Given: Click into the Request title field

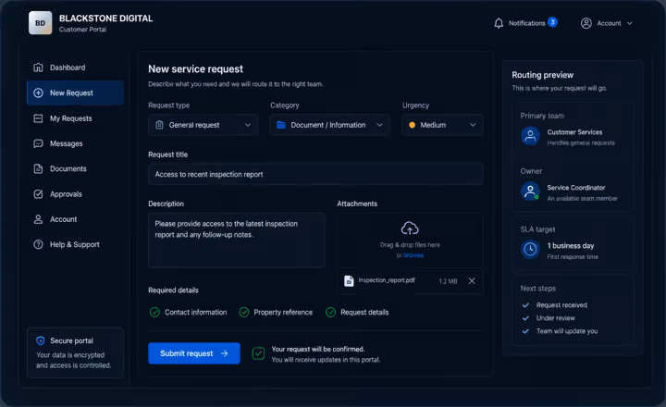Looking at the screenshot, I should click(315, 174).
